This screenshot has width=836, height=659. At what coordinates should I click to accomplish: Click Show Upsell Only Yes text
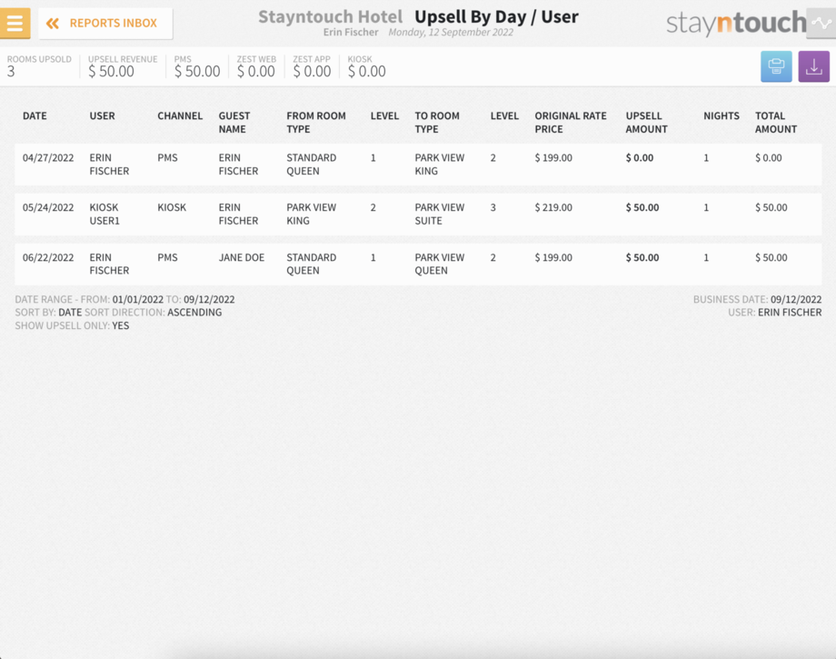point(72,325)
